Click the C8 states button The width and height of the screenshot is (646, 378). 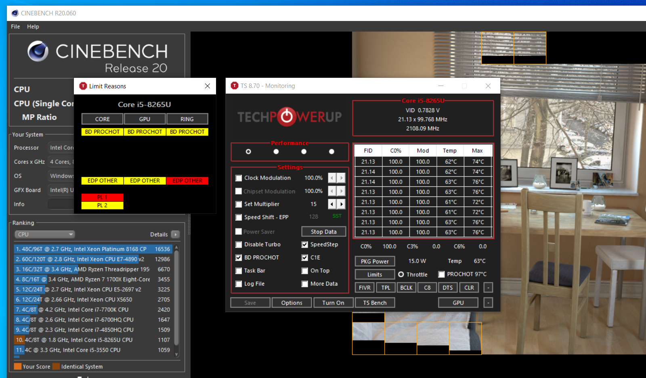(x=428, y=288)
